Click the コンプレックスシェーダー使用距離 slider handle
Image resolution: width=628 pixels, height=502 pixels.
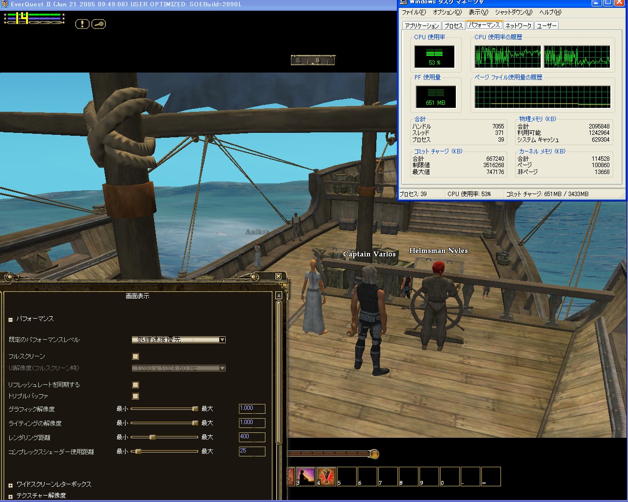click(x=138, y=452)
